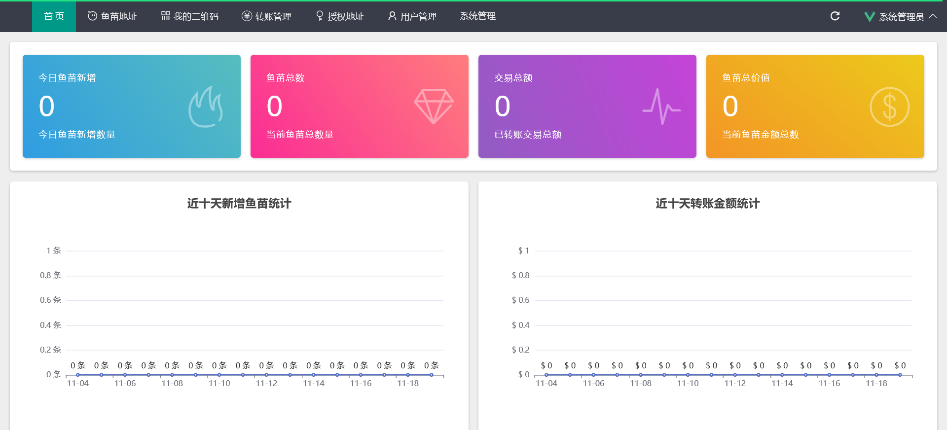This screenshot has width=947, height=430.
Task: Click the 鱼苗总价值 card title
Action: (746, 78)
